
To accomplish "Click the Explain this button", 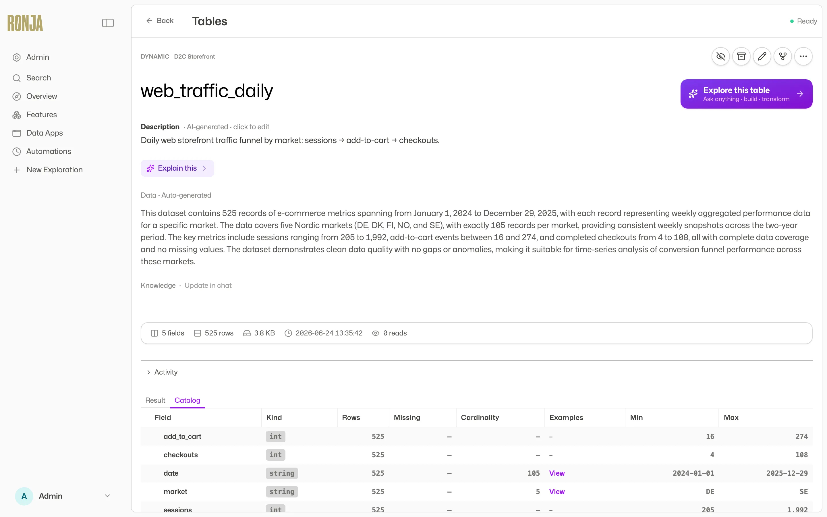I will [x=177, y=168].
